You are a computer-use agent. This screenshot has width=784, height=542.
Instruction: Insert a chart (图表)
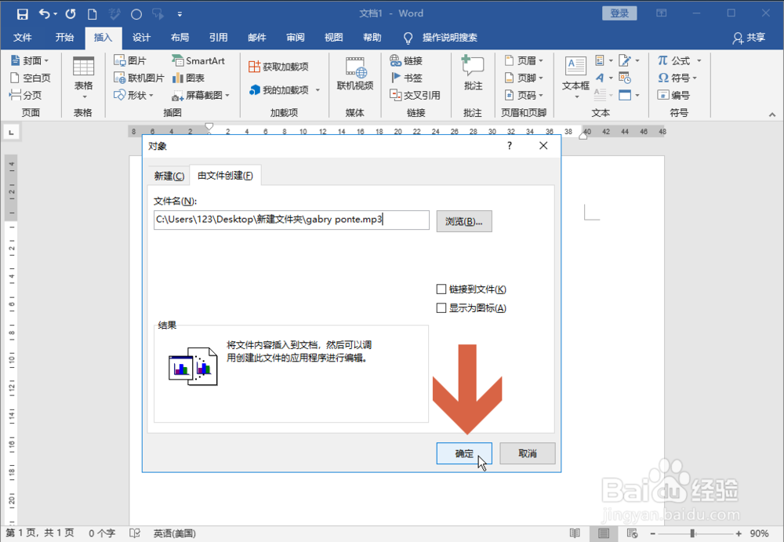point(188,78)
